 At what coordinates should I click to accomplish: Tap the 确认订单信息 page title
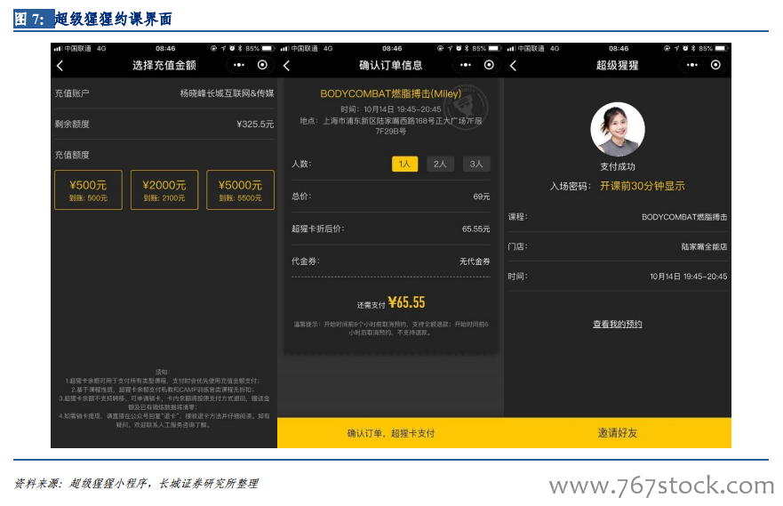[x=391, y=66]
